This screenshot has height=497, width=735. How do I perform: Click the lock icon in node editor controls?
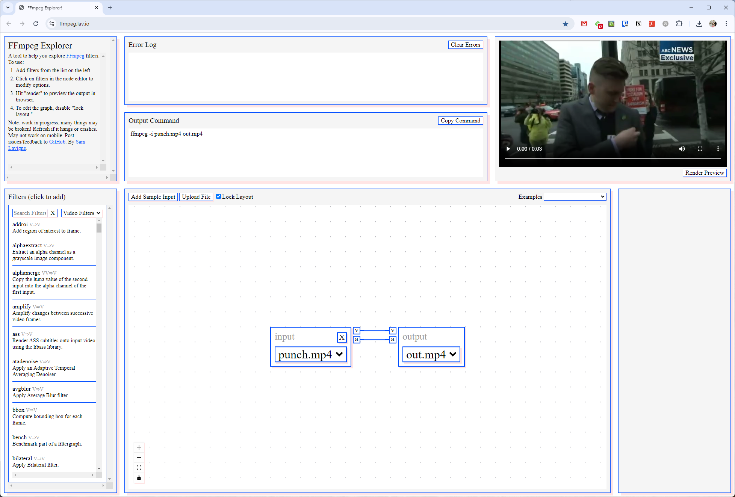point(139,478)
